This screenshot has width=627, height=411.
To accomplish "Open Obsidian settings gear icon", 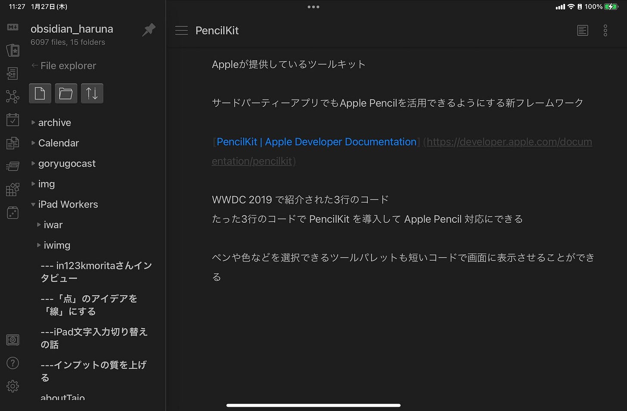I will tap(12, 386).
